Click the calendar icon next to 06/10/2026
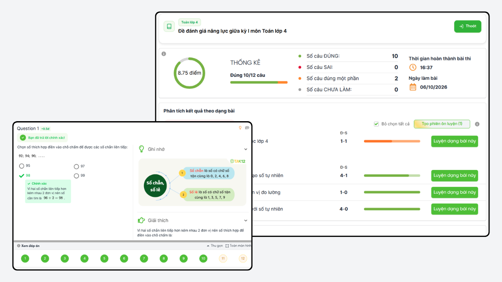Image resolution: width=502 pixels, height=282 pixels. (x=412, y=87)
